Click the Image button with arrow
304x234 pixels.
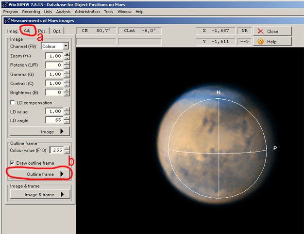[40, 131]
